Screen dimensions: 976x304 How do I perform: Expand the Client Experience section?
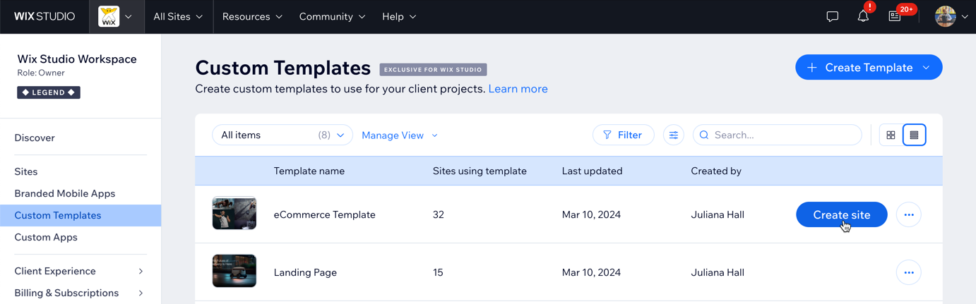pyautogui.click(x=79, y=271)
